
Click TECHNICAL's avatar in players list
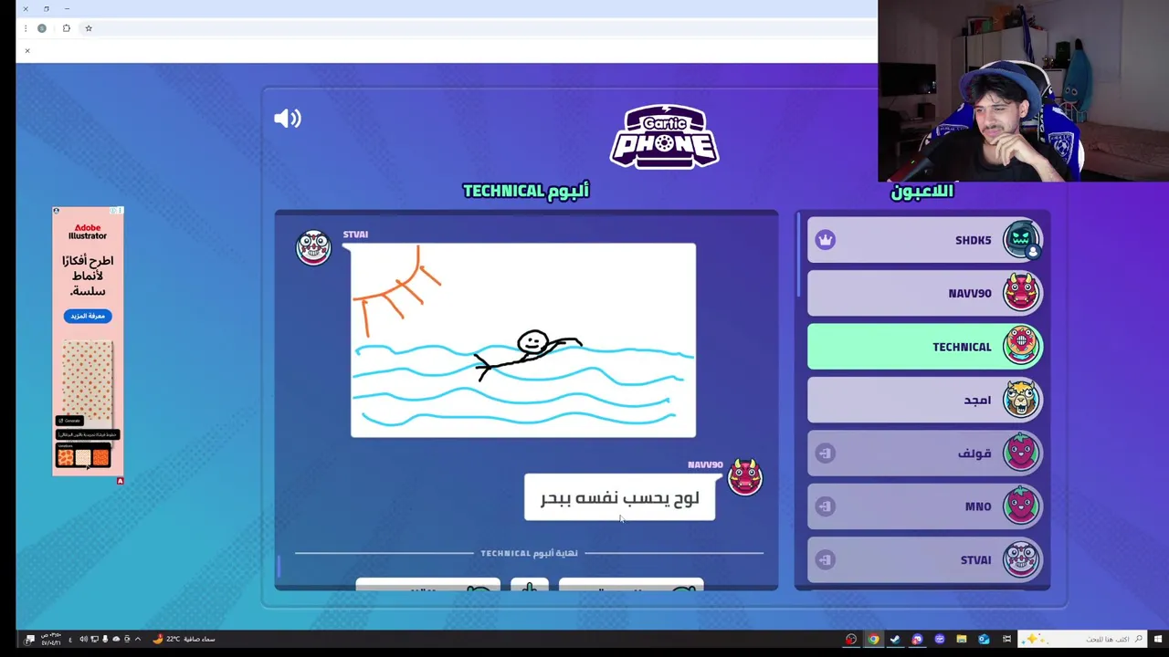click(1021, 346)
